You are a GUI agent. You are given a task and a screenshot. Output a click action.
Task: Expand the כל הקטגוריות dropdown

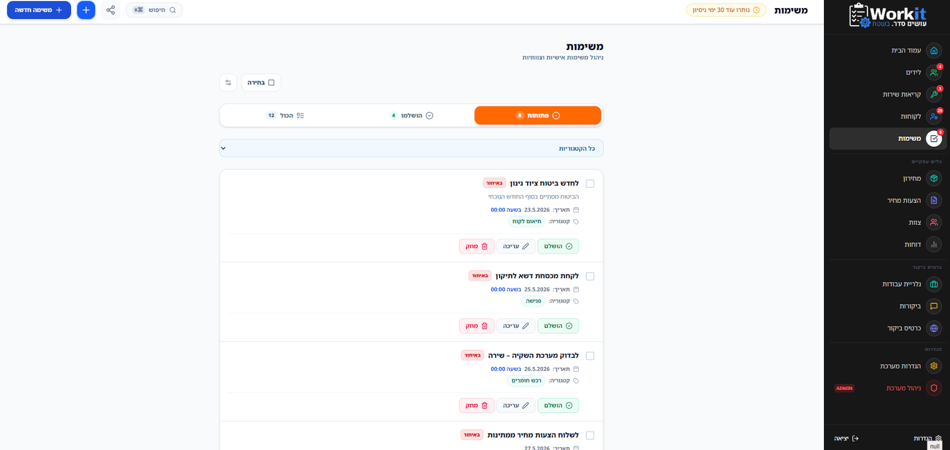pos(411,148)
